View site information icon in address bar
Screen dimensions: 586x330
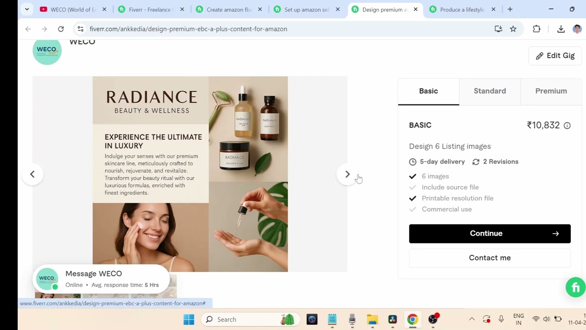[x=81, y=29]
